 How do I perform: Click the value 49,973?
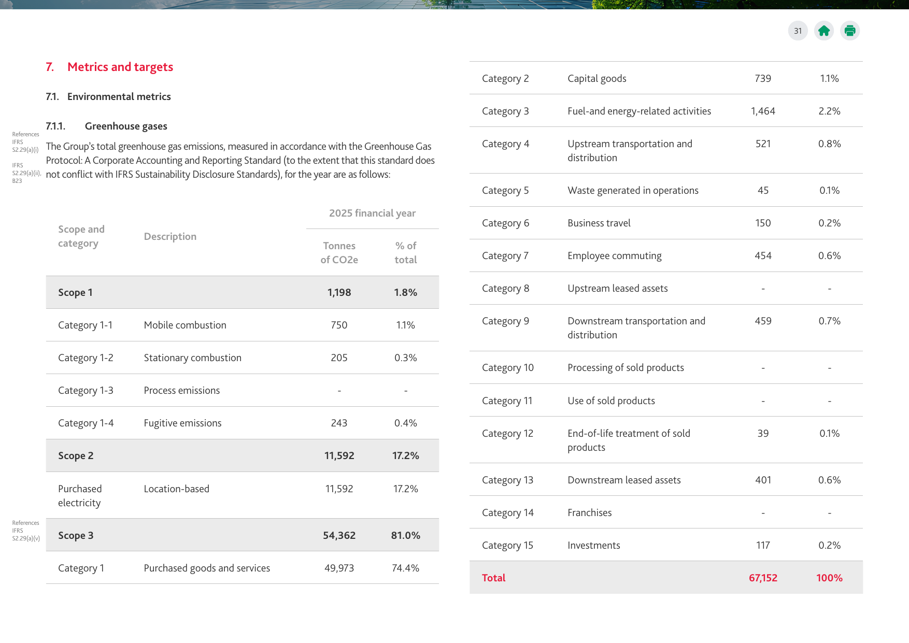(339, 568)
